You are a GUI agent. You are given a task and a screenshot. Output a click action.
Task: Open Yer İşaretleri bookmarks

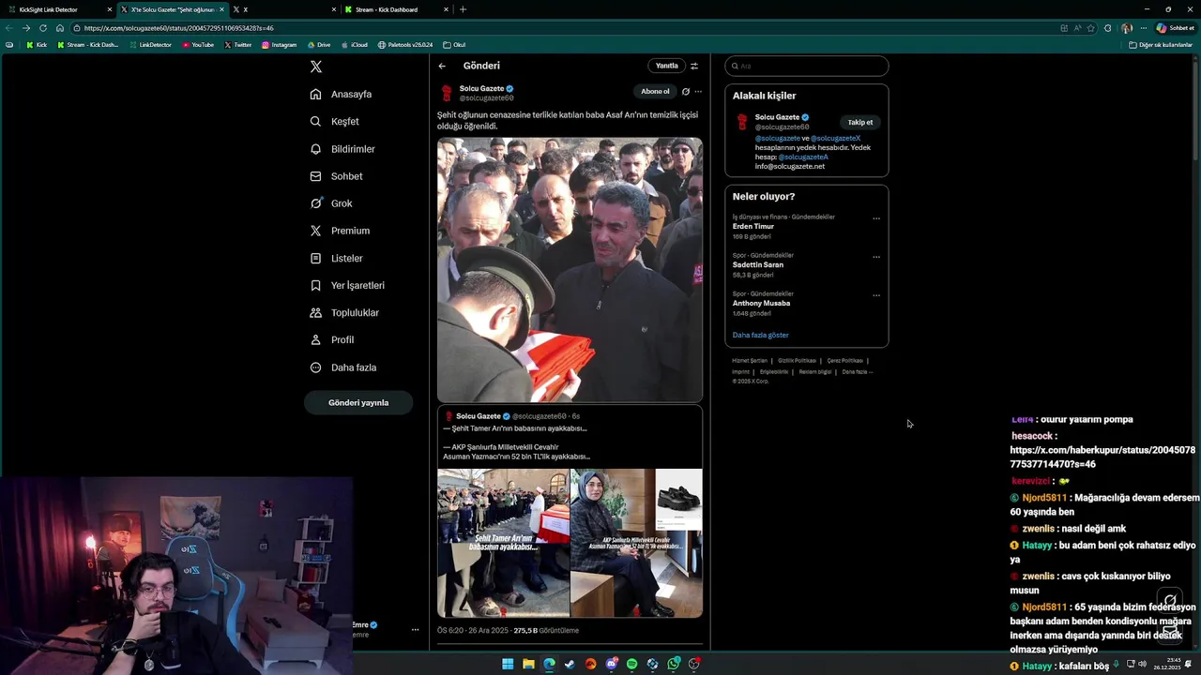coord(347,285)
